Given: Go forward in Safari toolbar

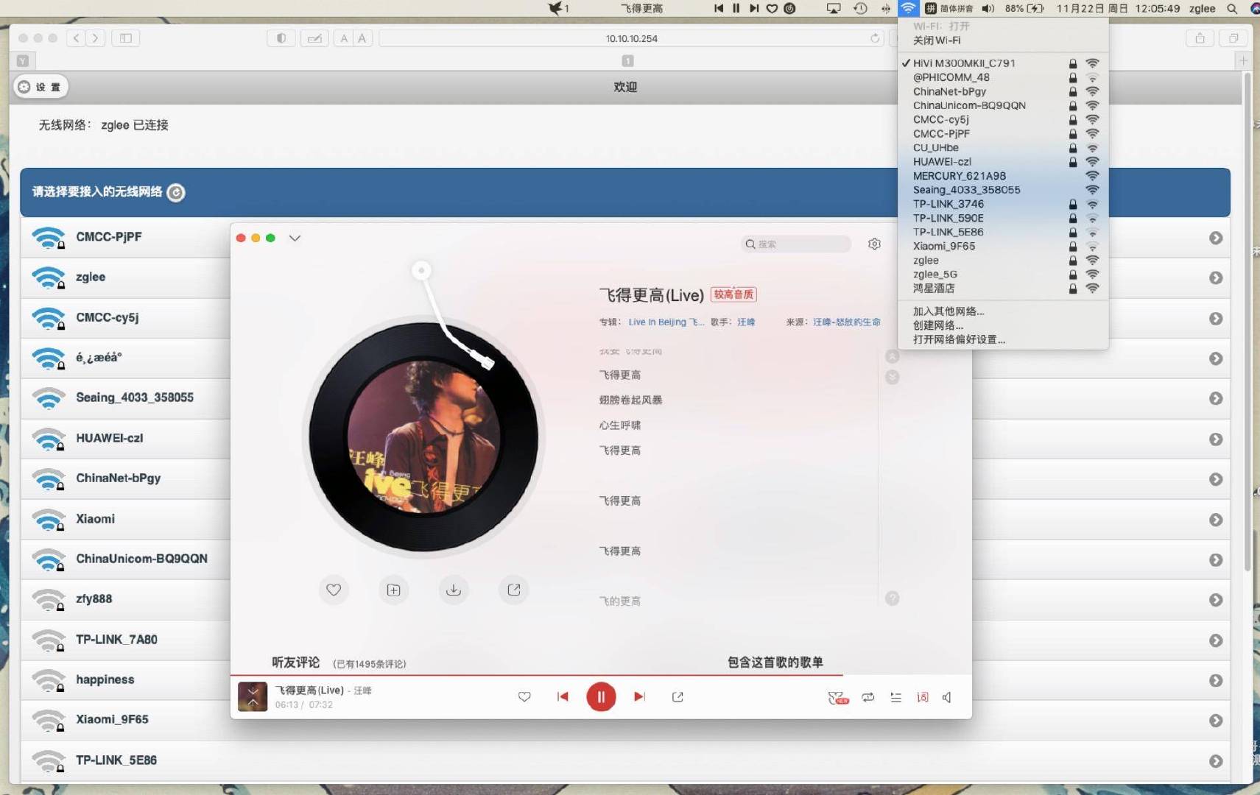Looking at the screenshot, I should (x=95, y=38).
